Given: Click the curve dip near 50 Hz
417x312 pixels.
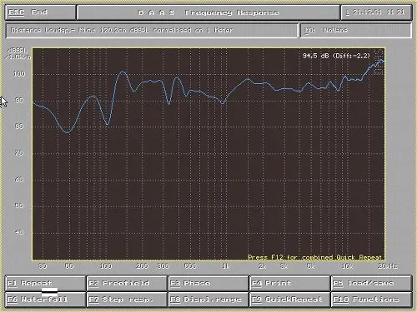Looking at the screenshot, I should [68, 132].
